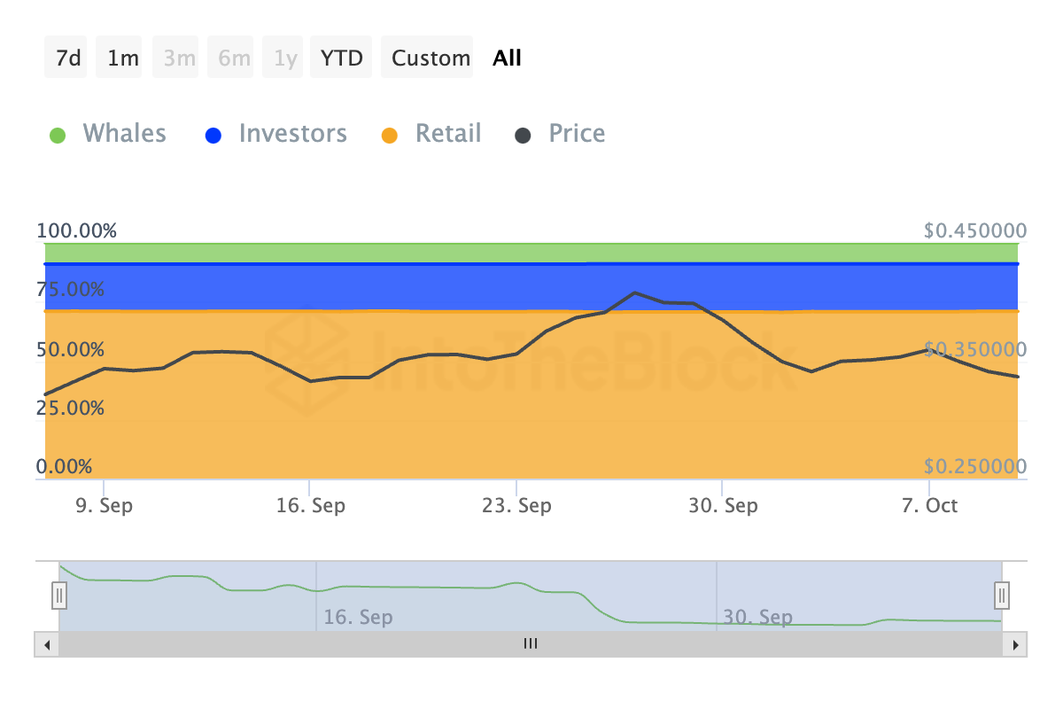The height and width of the screenshot is (709, 1063).
Task: Choose the YTD range option
Action: click(x=341, y=58)
